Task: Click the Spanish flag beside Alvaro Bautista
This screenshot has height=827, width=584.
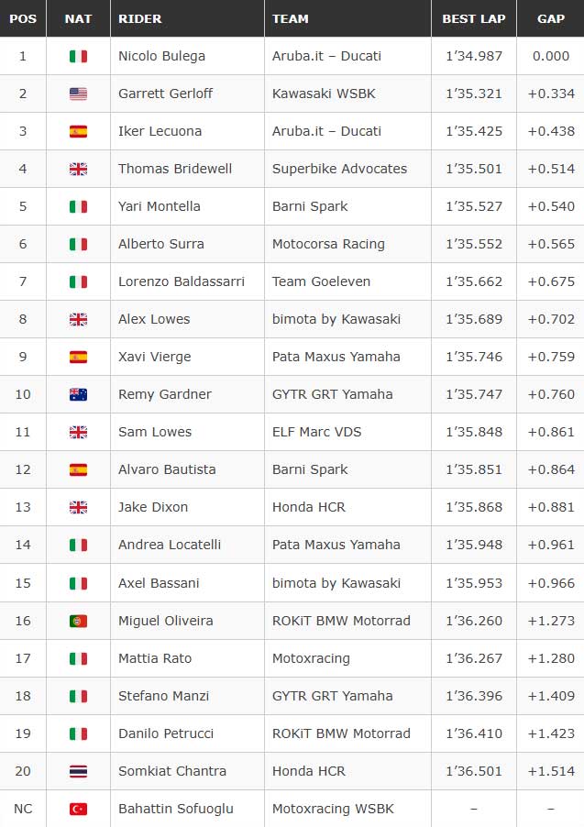Action: [78, 469]
